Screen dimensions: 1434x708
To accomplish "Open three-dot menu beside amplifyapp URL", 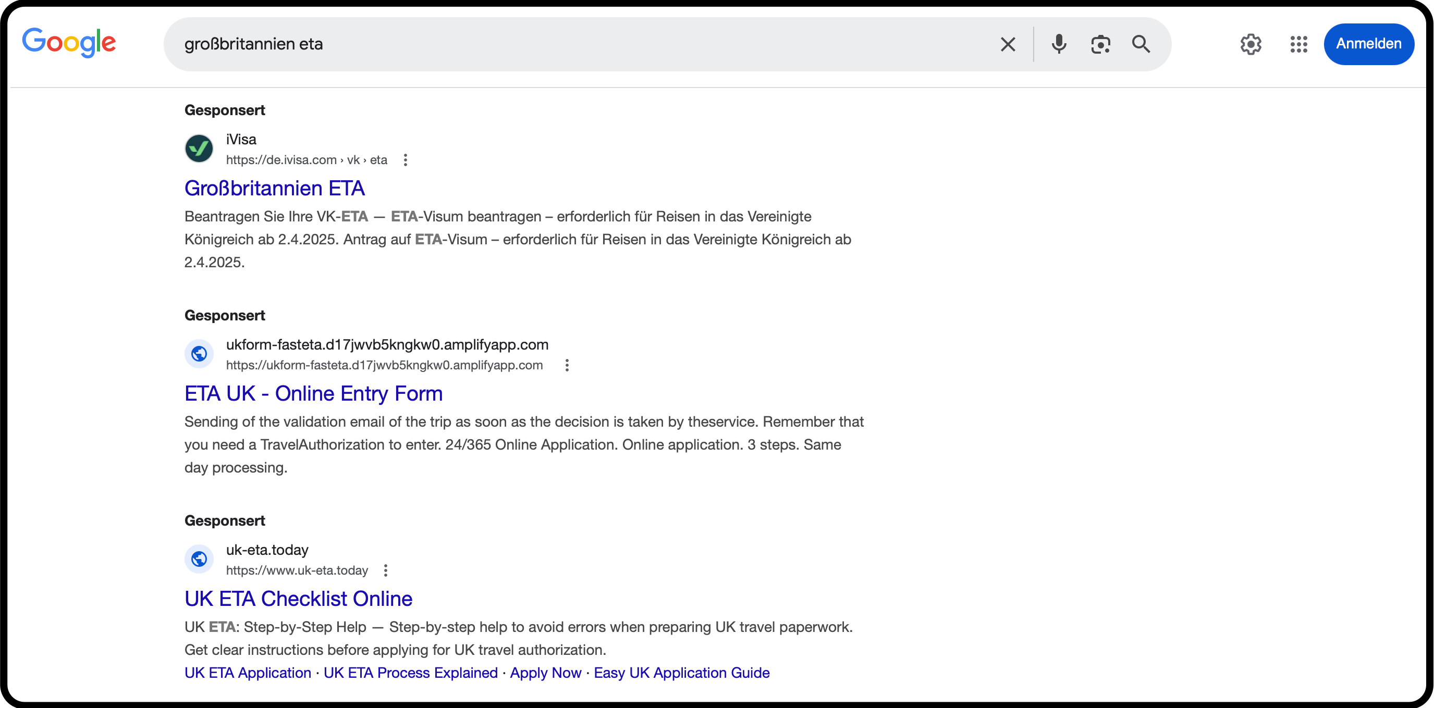I will 567,365.
